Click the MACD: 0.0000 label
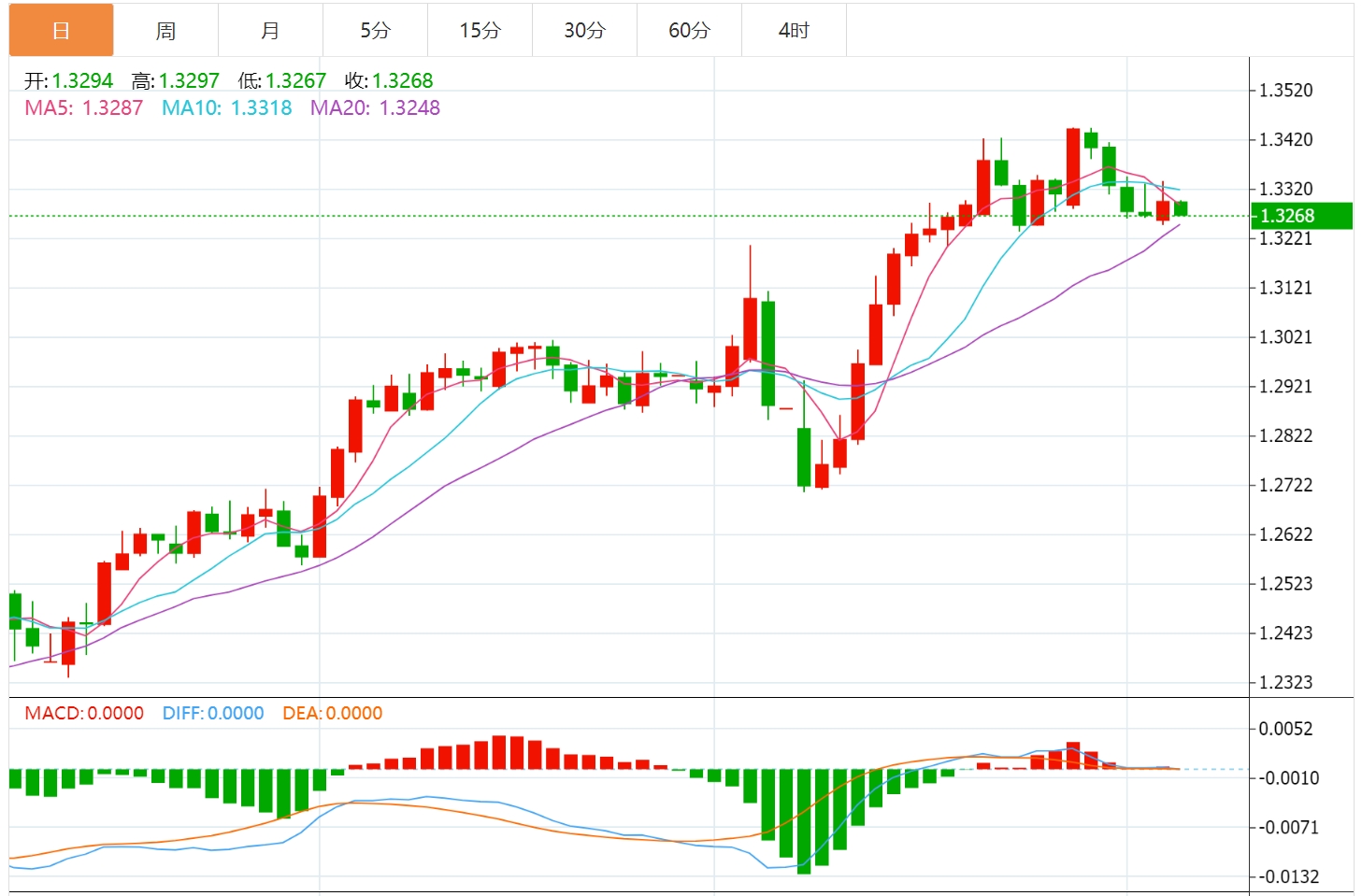Screen dimensions: 1362x896 (x=84, y=714)
